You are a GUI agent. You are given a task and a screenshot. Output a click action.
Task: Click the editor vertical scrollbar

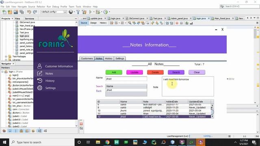[255, 64]
